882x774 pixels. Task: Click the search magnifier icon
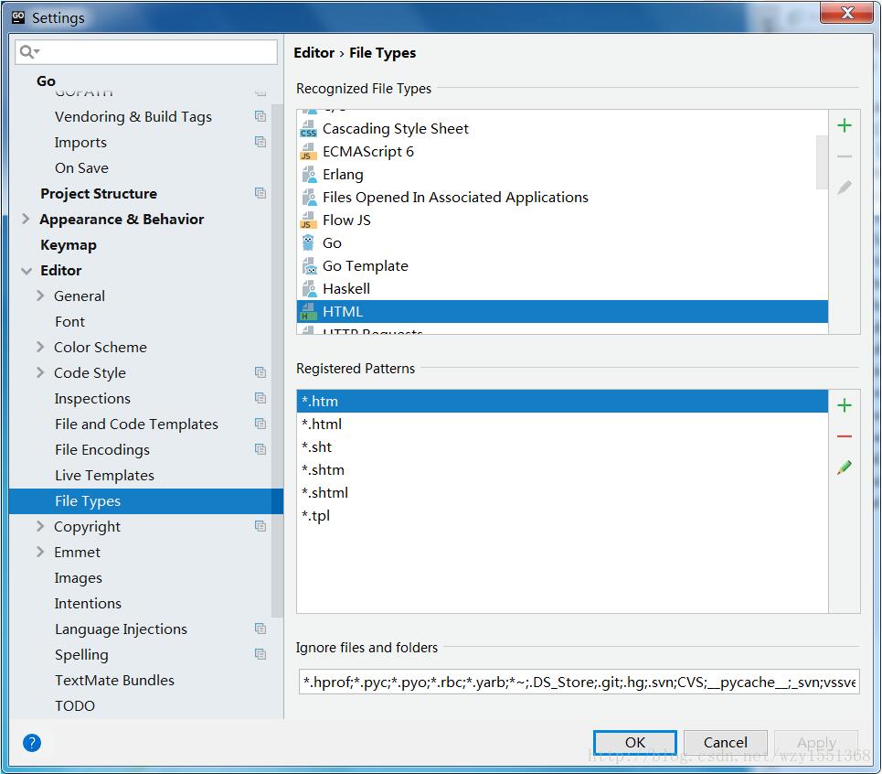28,52
